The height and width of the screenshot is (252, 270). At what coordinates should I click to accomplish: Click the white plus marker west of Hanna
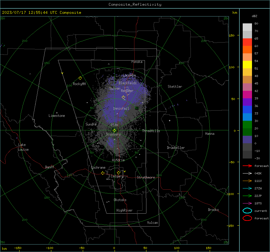click(x=169, y=120)
